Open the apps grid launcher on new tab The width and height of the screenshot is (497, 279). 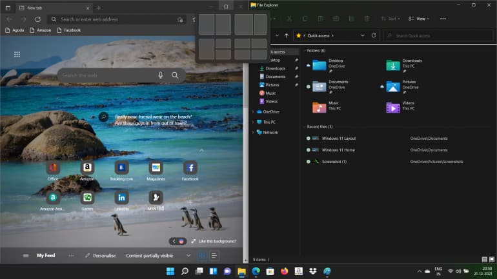pyautogui.click(x=17, y=55)
